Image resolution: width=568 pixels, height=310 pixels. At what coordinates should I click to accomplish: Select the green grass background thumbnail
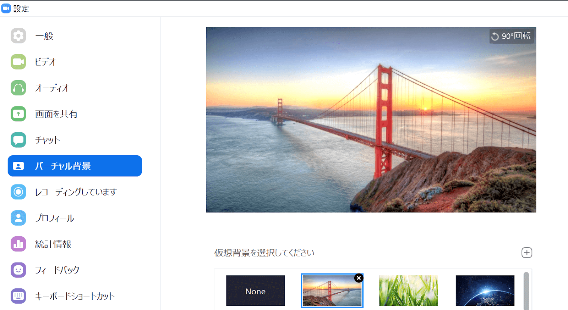tap(409, 290)
